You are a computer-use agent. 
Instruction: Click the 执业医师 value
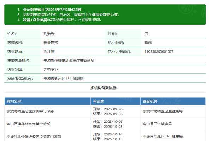[51, 43]
